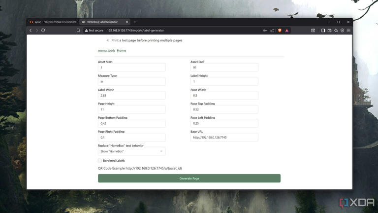Edit the Page Bottom Padding field
The height and width of the screenshot is (213, 378).
click(131, 123)
